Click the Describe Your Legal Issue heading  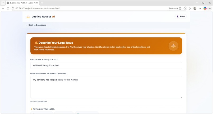(x=56, y=43)
